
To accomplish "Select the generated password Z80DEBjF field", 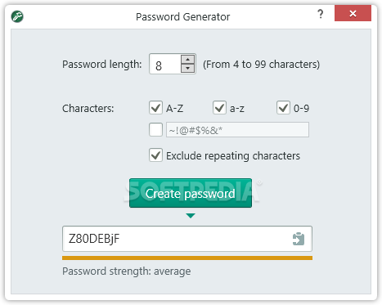I will tap(187, 239).
